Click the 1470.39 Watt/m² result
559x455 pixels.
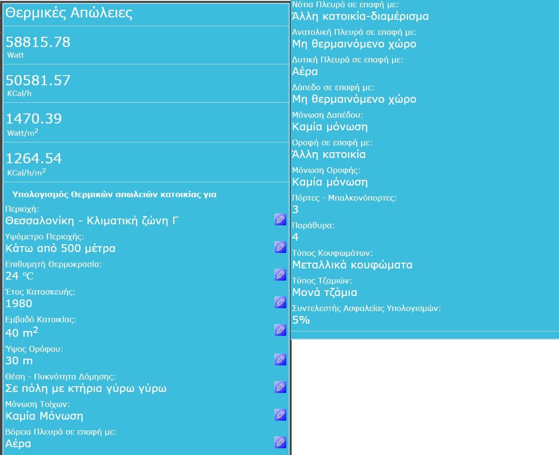coord(33,119)
